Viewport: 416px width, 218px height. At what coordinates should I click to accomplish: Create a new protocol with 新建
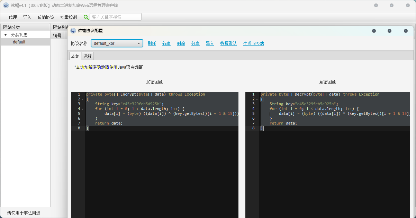[x=166, y=43]
